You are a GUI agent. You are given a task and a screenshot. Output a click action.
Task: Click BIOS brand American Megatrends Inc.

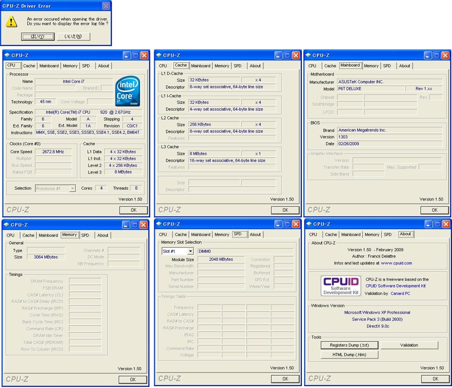(x=390, y=130)
